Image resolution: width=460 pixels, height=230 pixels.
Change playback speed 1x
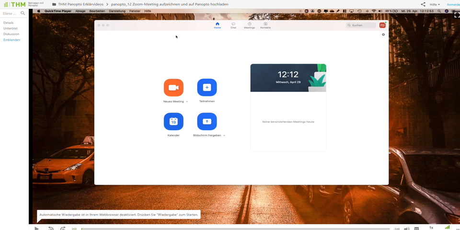point(431,228)
